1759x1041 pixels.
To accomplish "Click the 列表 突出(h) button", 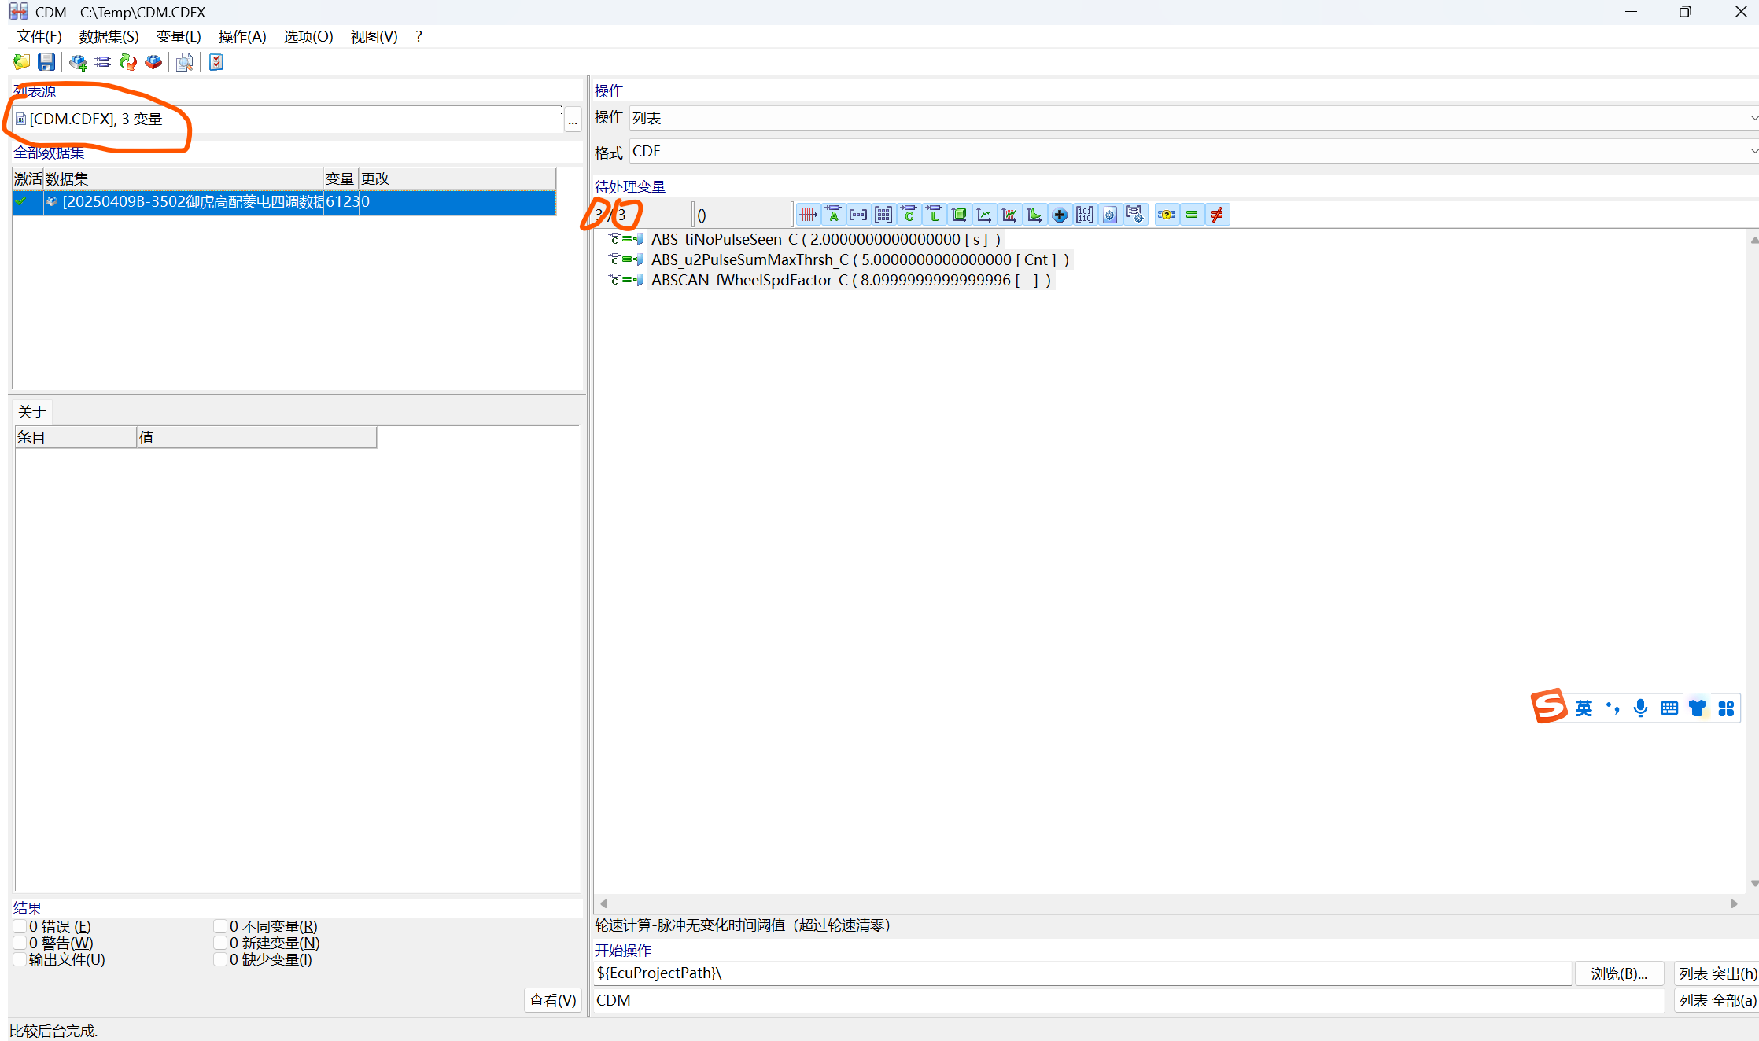I will click(x=1717, y=973).
